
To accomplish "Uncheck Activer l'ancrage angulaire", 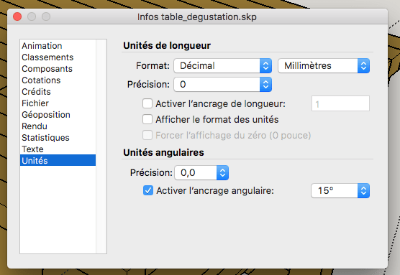I will [148, 190].
